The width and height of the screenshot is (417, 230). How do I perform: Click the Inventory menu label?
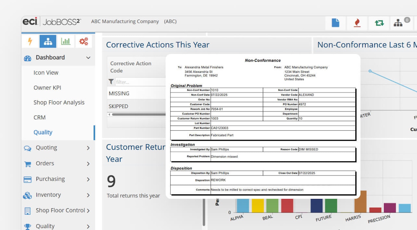[x=48, y=195]
